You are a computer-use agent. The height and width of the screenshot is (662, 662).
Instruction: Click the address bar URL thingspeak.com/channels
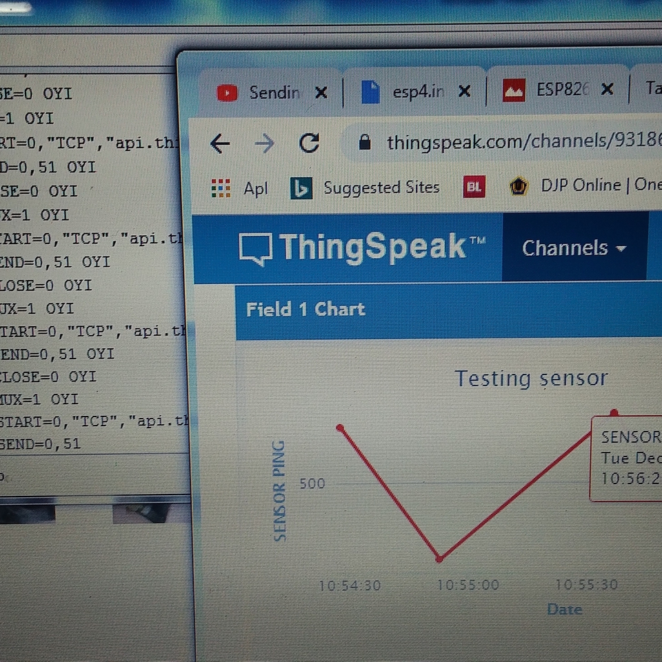524,141
